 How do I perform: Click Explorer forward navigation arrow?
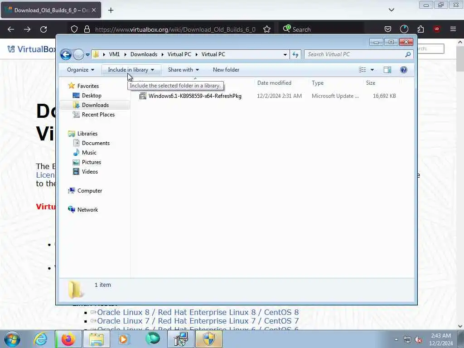click(78, 54)
